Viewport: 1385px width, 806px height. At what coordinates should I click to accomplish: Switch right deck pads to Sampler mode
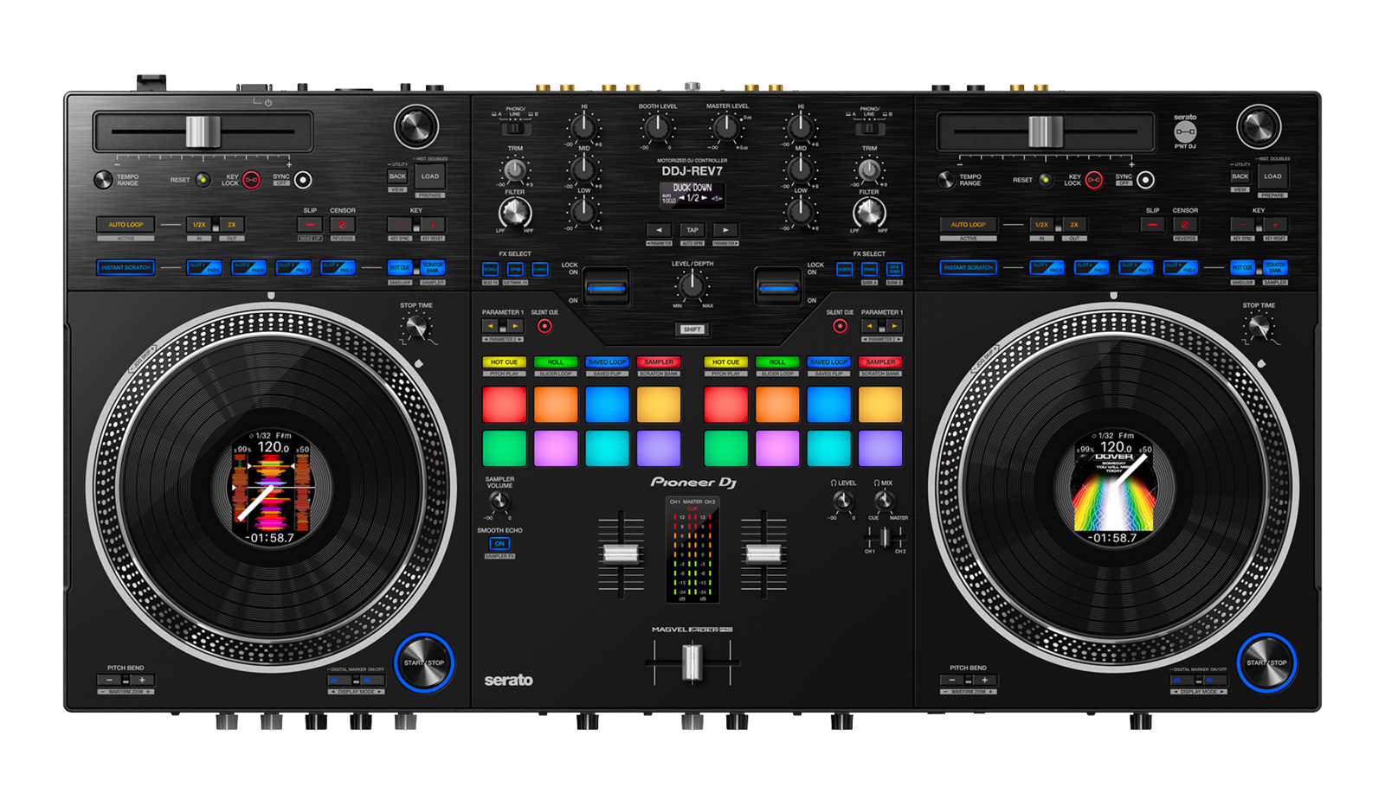[x=880, y=362]
